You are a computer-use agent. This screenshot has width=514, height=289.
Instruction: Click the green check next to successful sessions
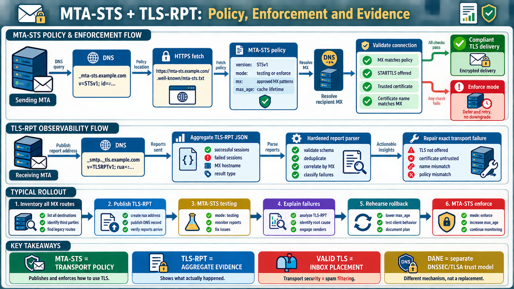point(208,150)
